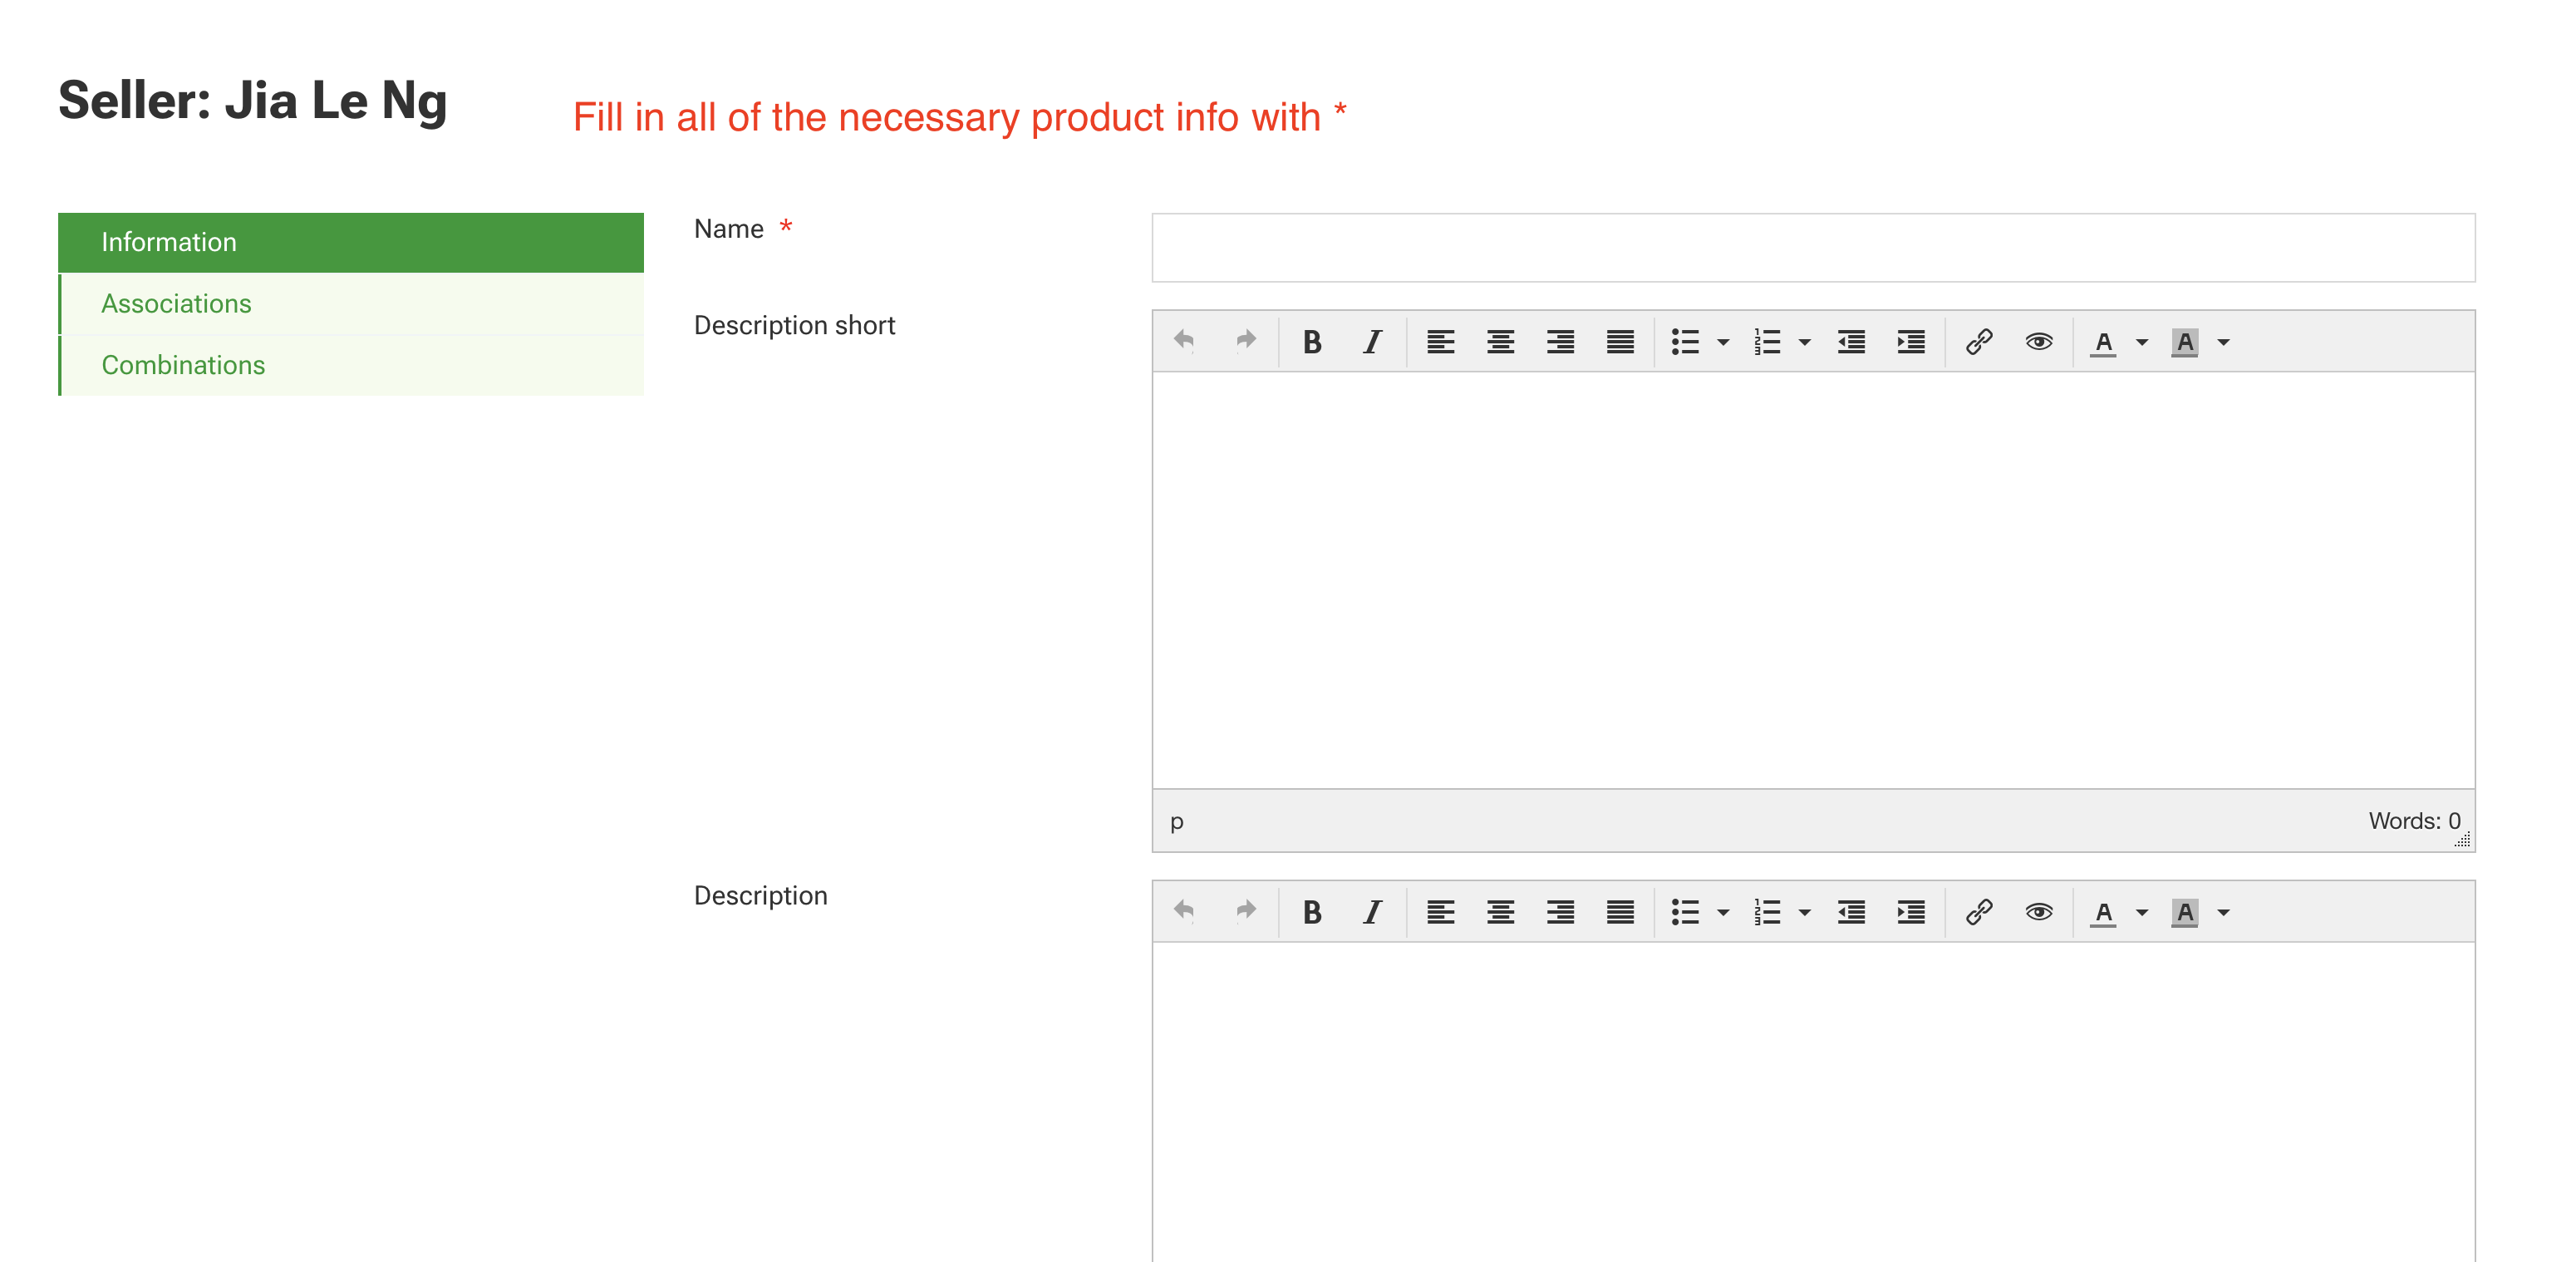The width and height of the screenshot is (2576, 1262).
Task: Open text color dropdown in Description short
Action: (x=2142, y=343)
